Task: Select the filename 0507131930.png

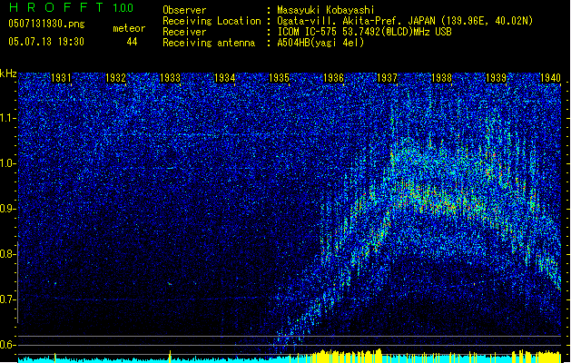Action: 46,24
